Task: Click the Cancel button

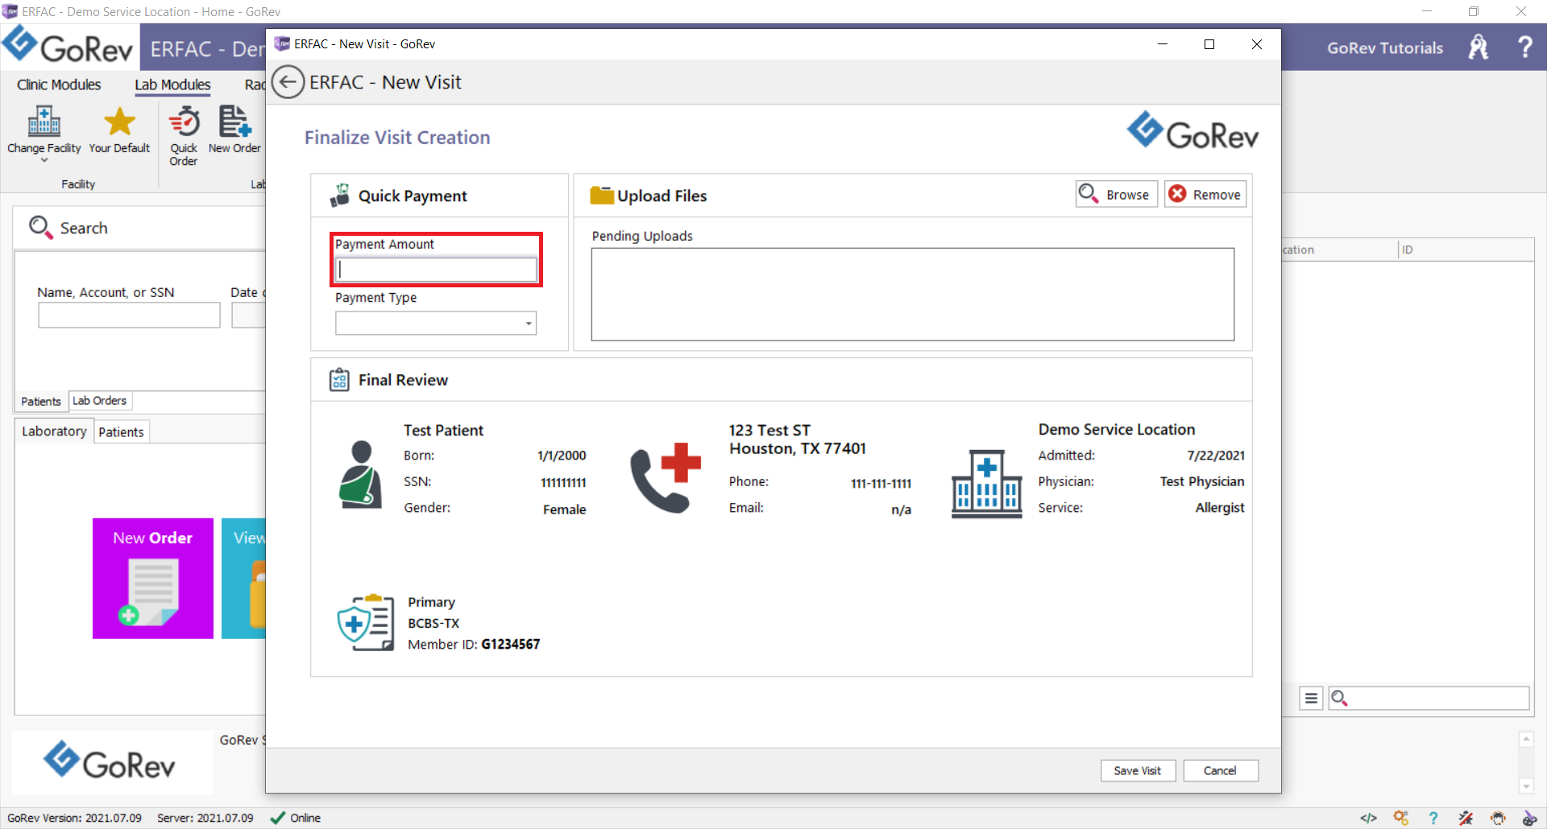Action: pyautogui.click(x=1220, y=770)
